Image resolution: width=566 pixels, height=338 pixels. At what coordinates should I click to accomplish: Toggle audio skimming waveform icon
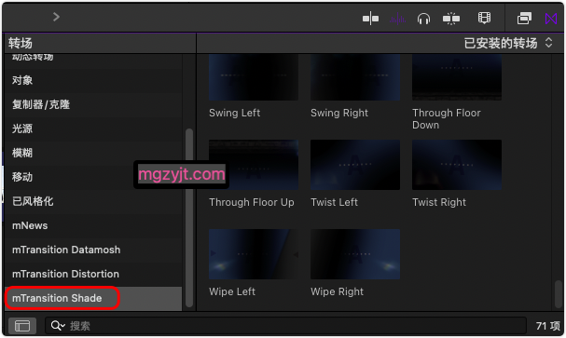click(x=397, y=19)
